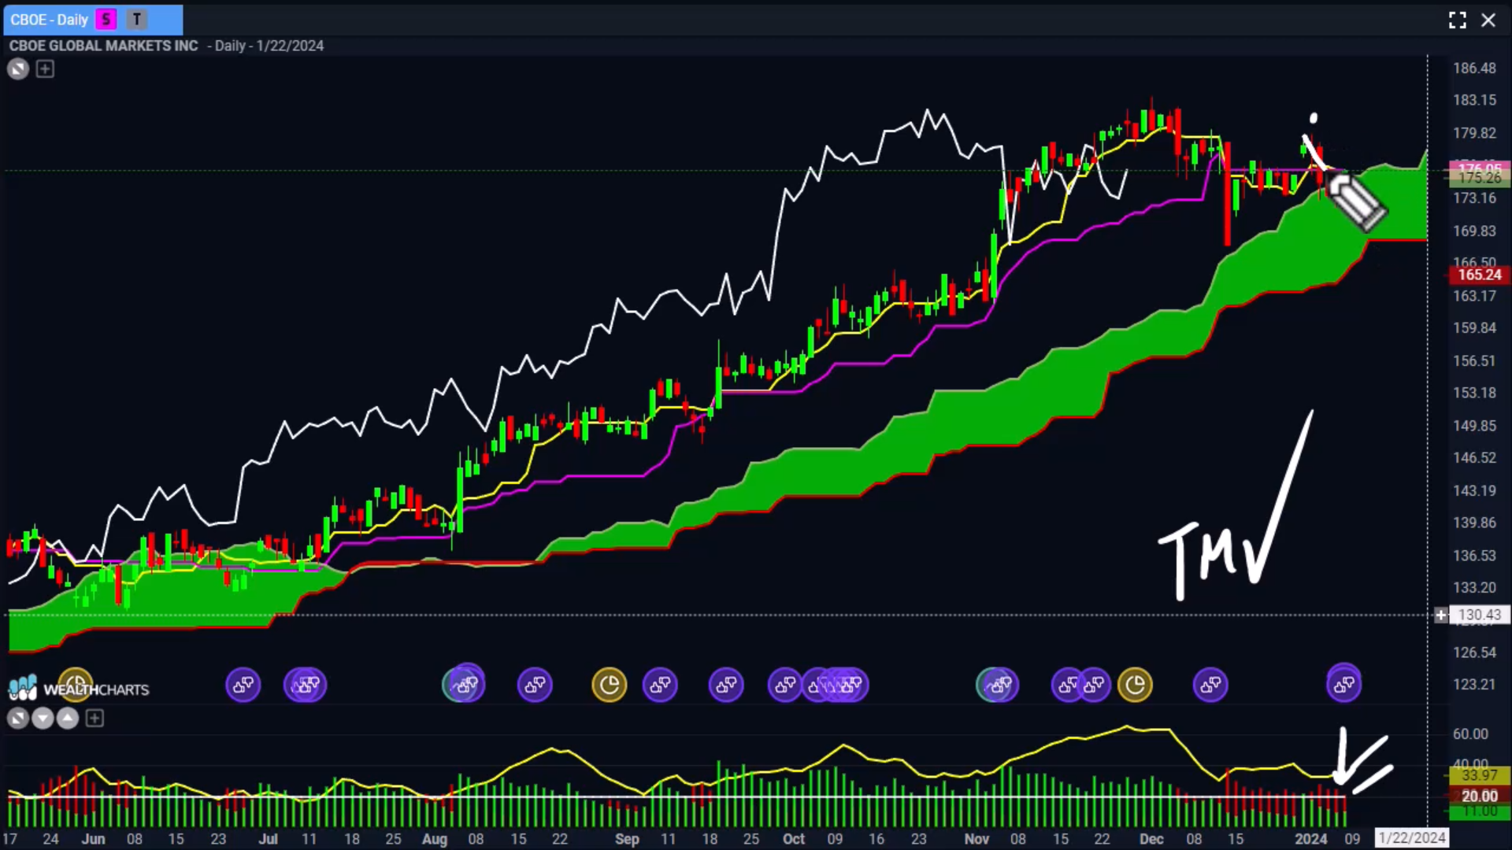Toggle the magenta S badge on tab
The height and width of the screenshot is (850, 1512).
coord(106,20)
